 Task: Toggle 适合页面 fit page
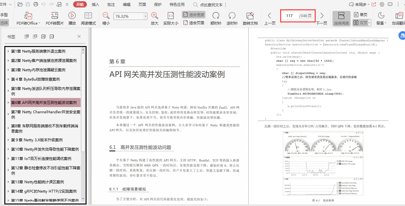(x=194, y=23)
